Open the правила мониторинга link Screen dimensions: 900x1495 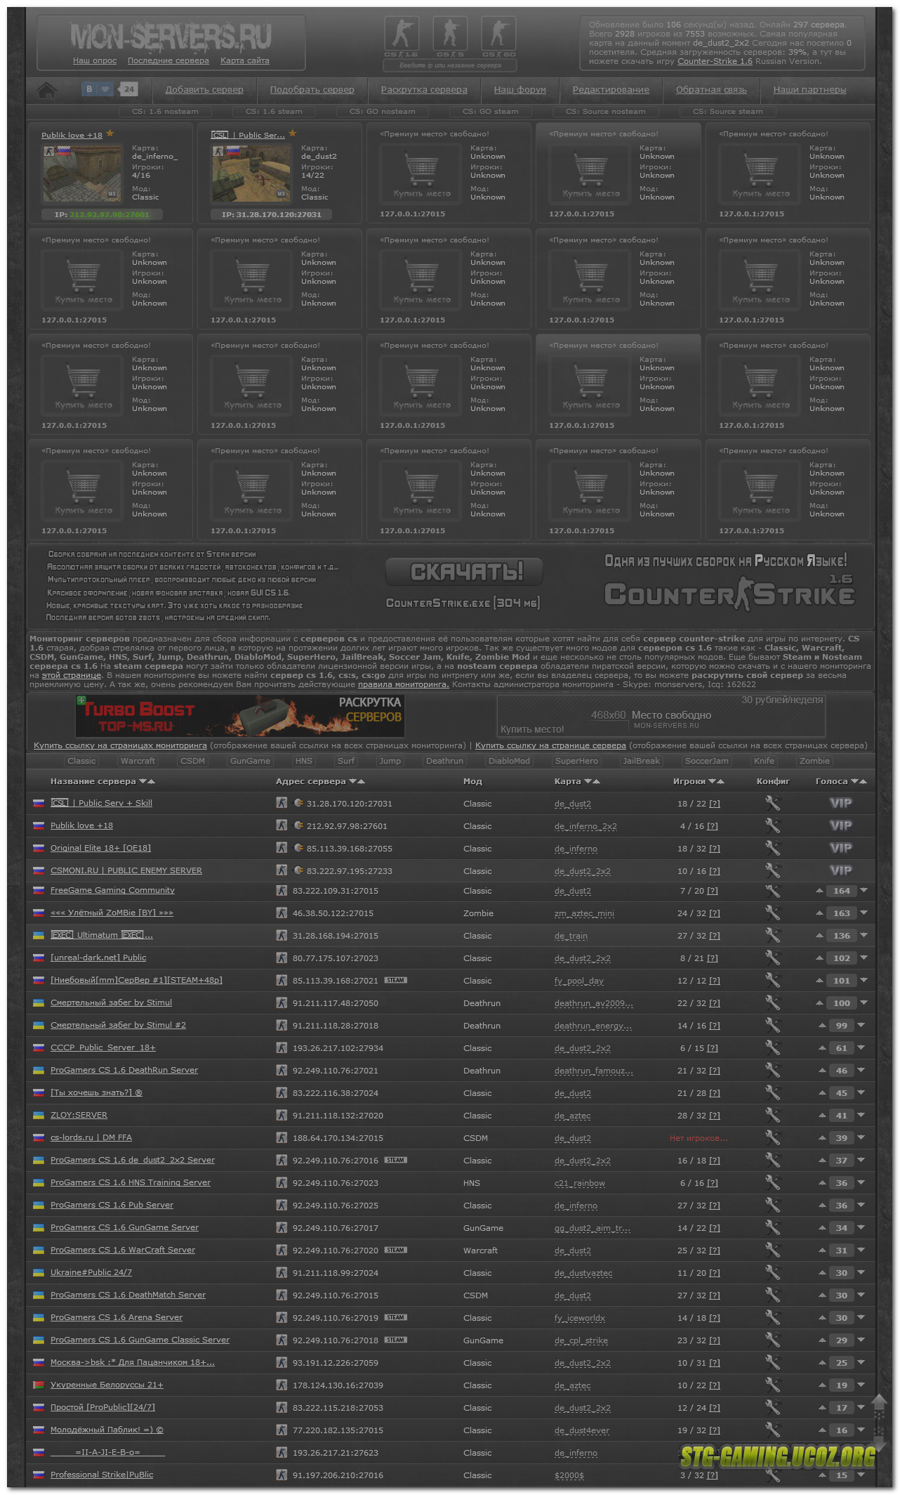(404, 684)
